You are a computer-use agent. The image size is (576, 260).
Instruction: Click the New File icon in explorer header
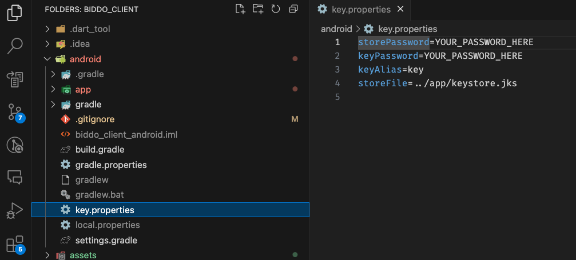(x=240, y=9)
